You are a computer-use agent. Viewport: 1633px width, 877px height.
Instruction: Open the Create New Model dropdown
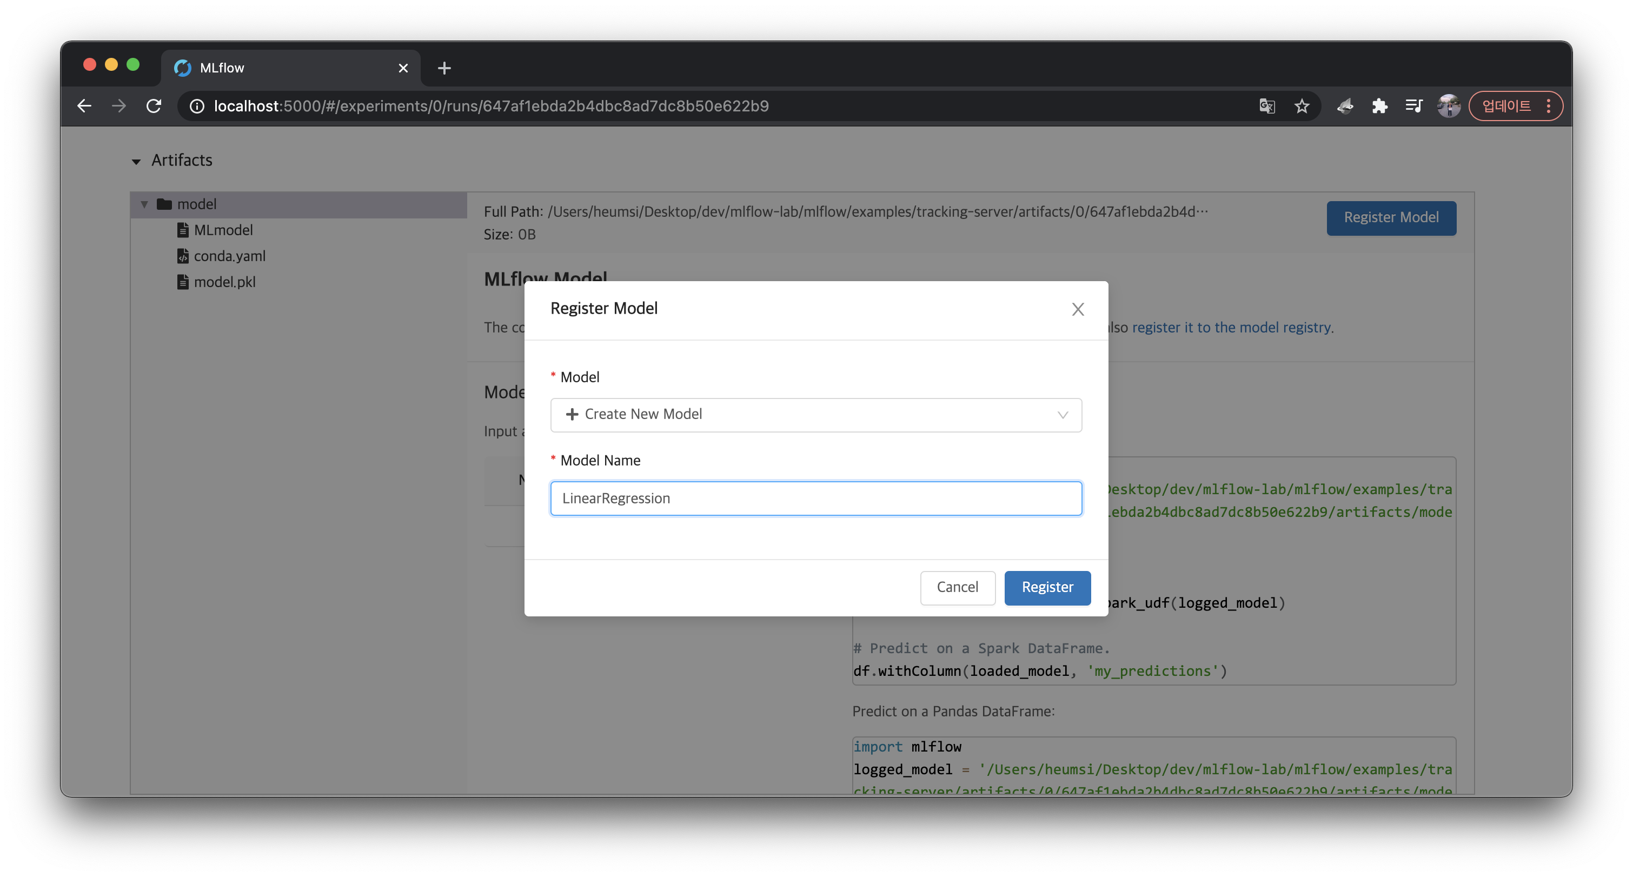point(815,414)
